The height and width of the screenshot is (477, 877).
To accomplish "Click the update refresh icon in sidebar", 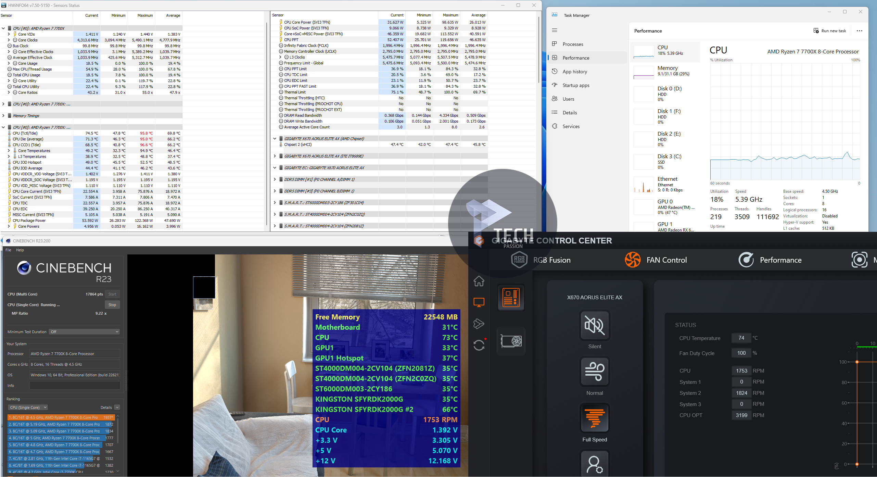I will [x=479, y=345].
